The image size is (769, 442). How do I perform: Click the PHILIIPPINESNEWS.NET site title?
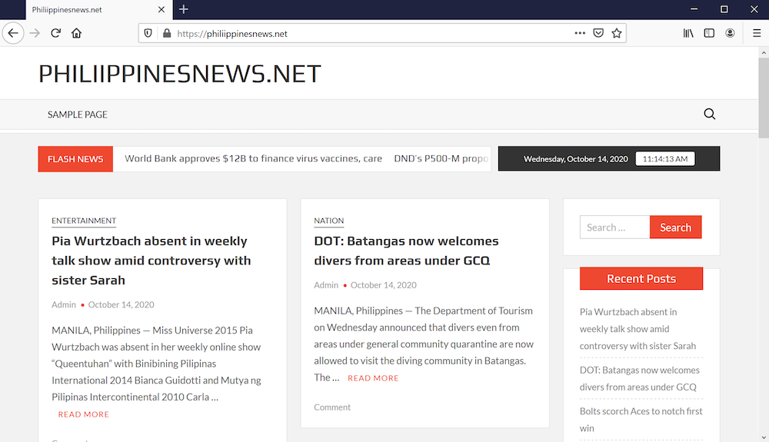point(179,74)
